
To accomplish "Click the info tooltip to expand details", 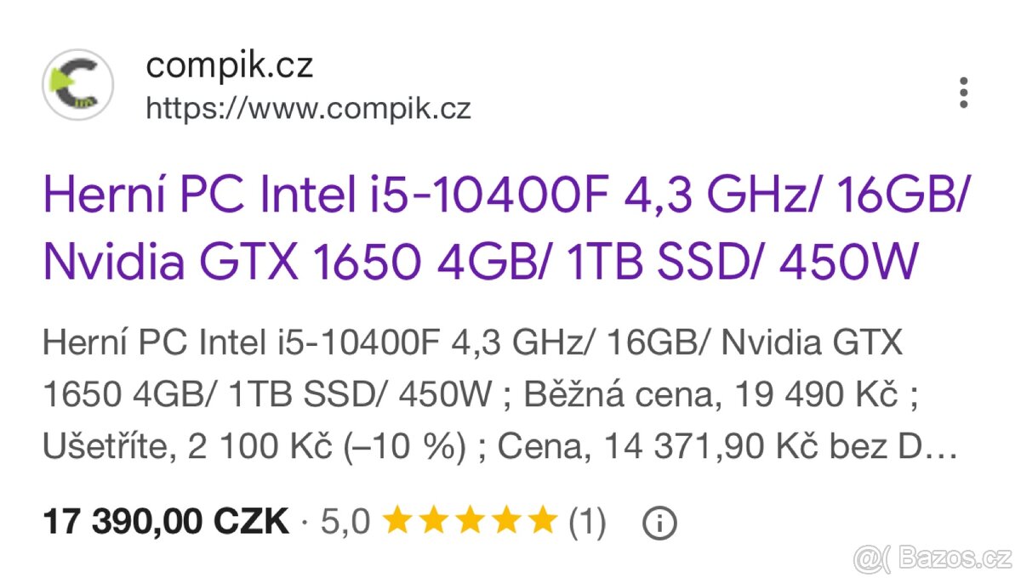I will point(661,521).
